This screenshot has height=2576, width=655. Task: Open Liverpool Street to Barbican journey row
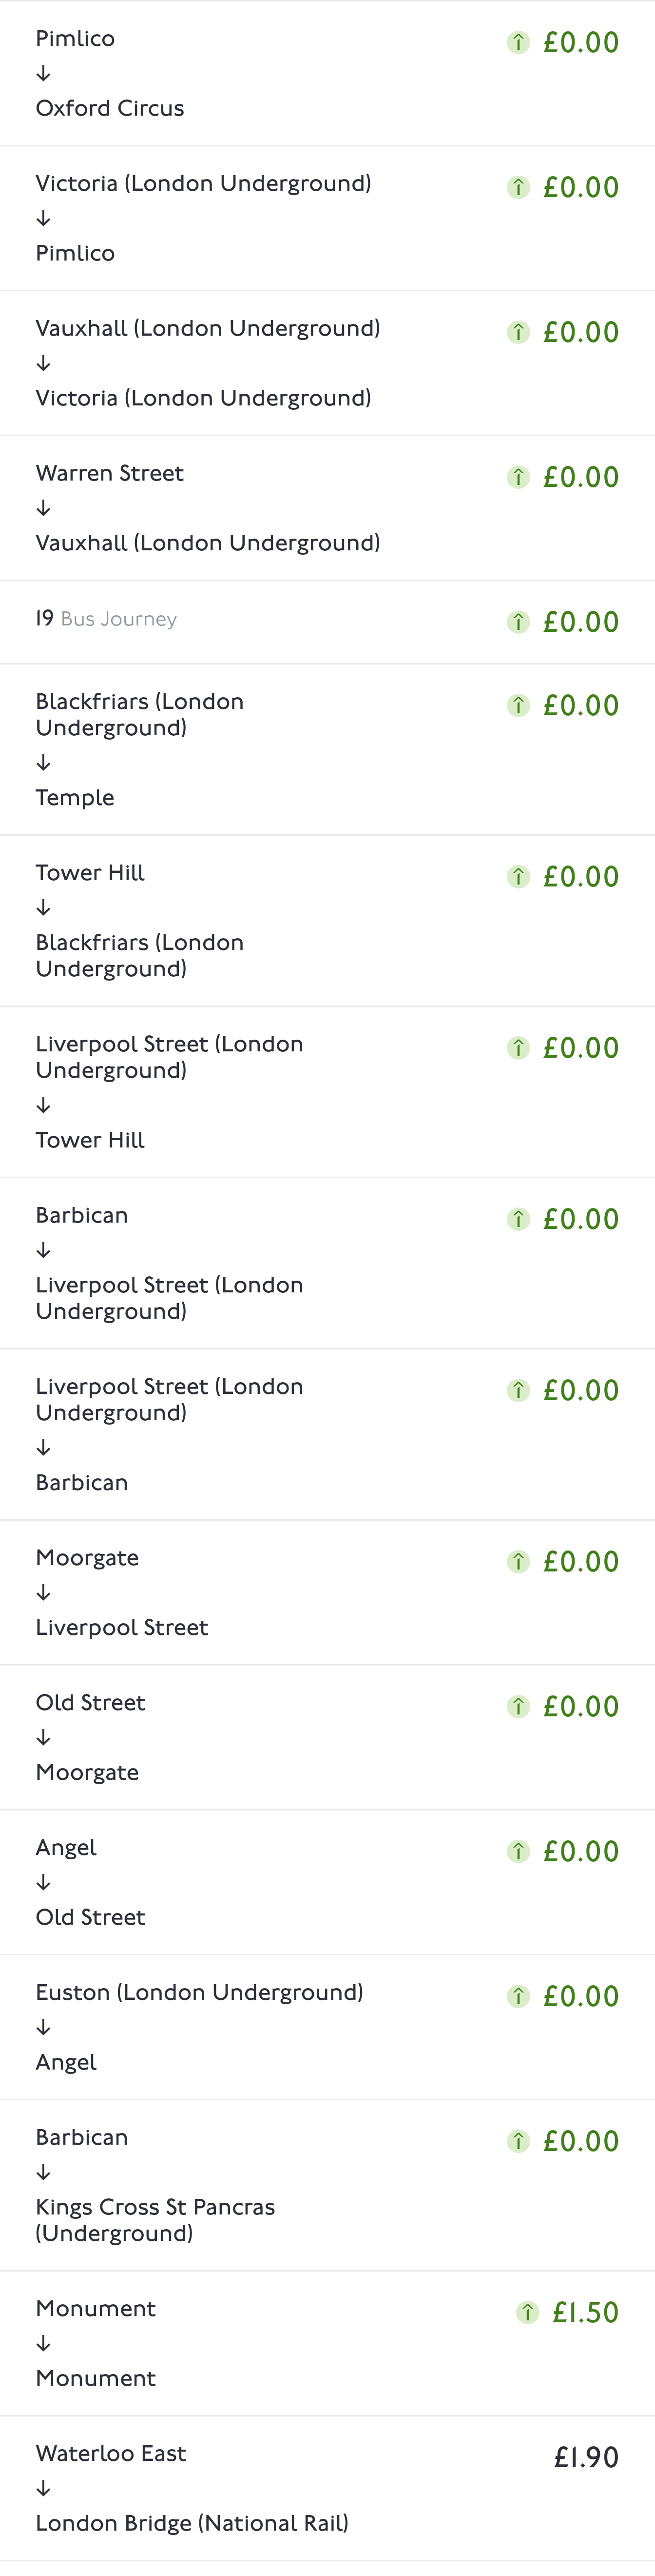pyautogui.click(x=327, y=1434)
